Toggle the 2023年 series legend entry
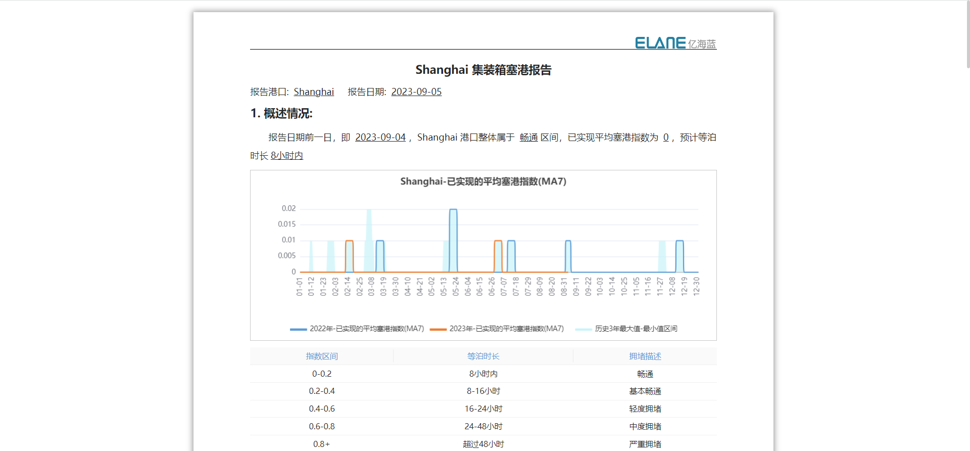Screen dimensions: 970x451 pyautogui.click(x=497, y=329)
